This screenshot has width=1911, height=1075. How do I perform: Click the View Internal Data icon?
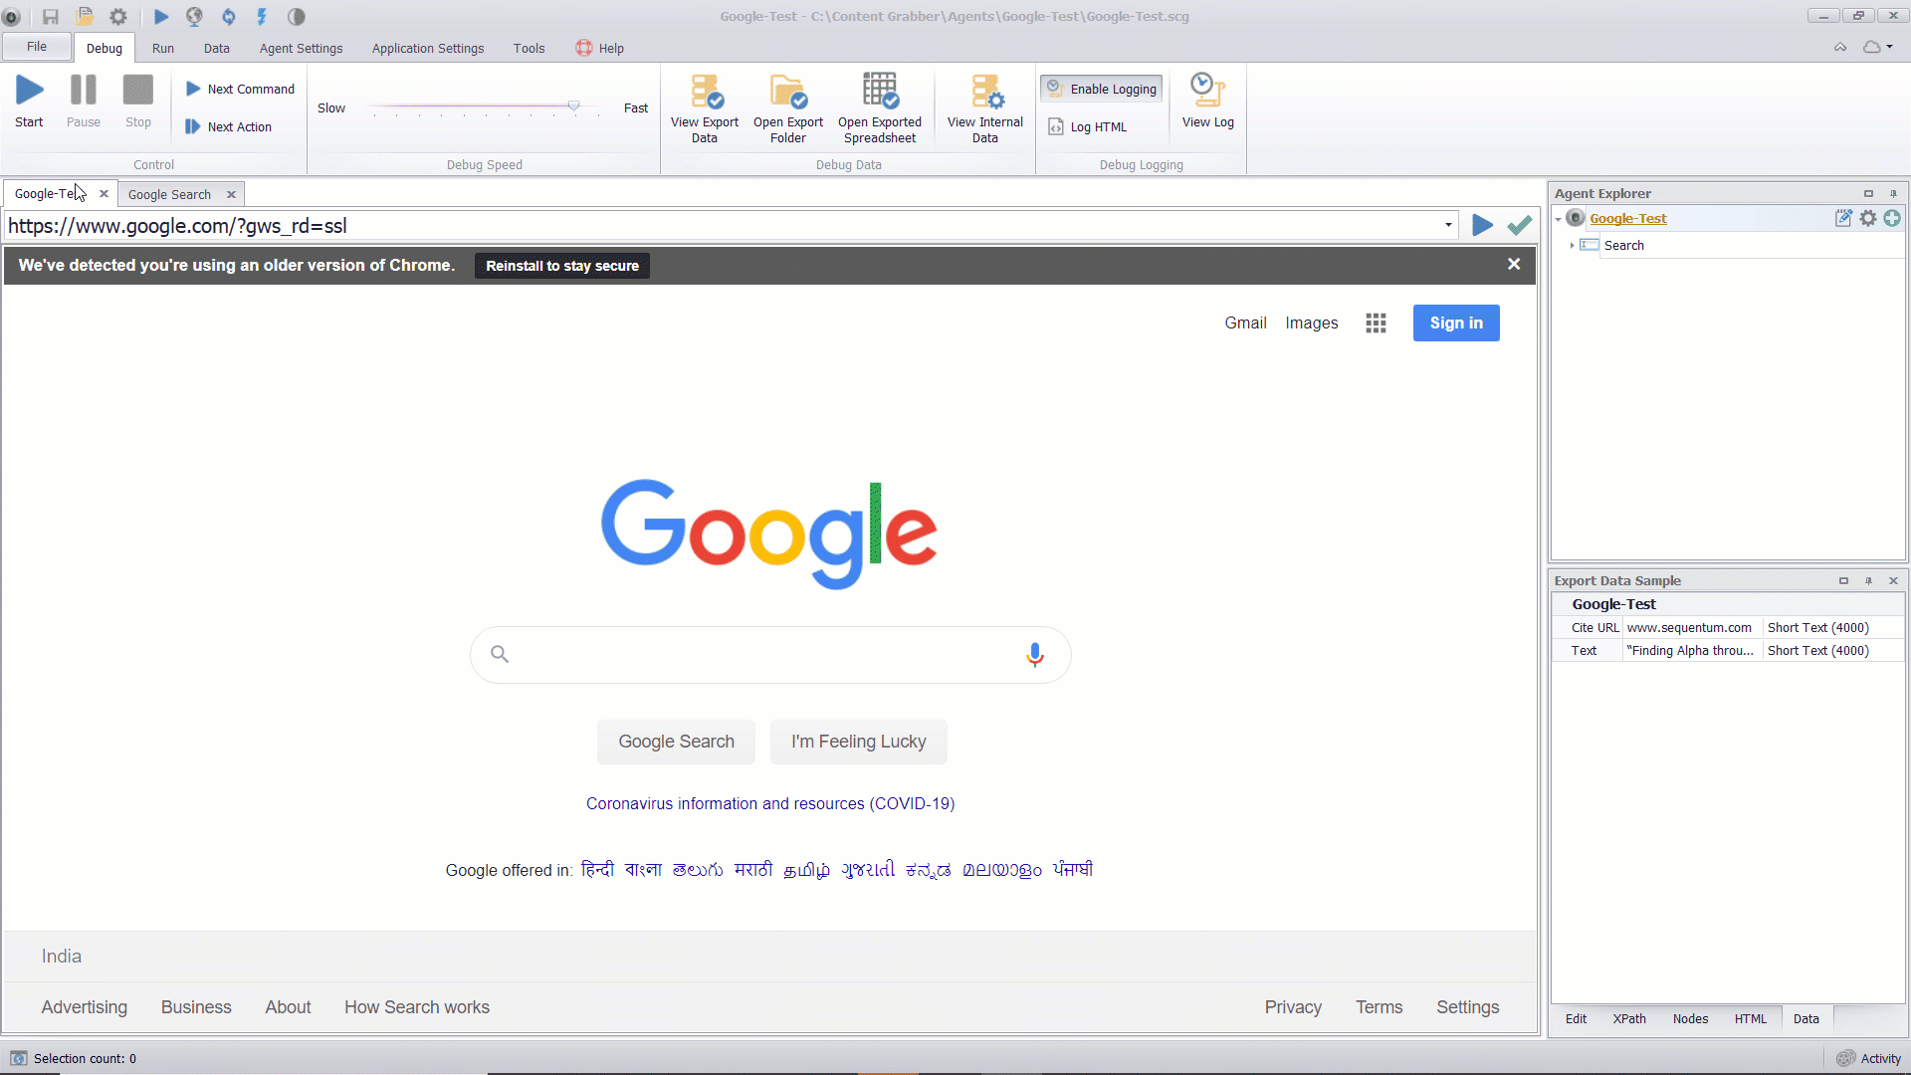pyautogui.click(x=984, y=107)
